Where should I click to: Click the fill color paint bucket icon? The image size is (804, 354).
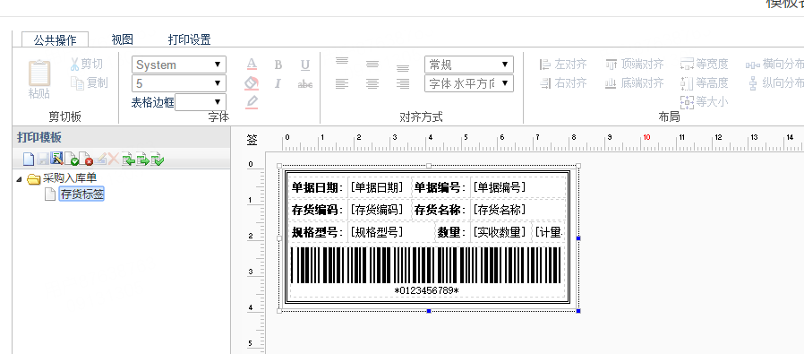click(252, 83)
